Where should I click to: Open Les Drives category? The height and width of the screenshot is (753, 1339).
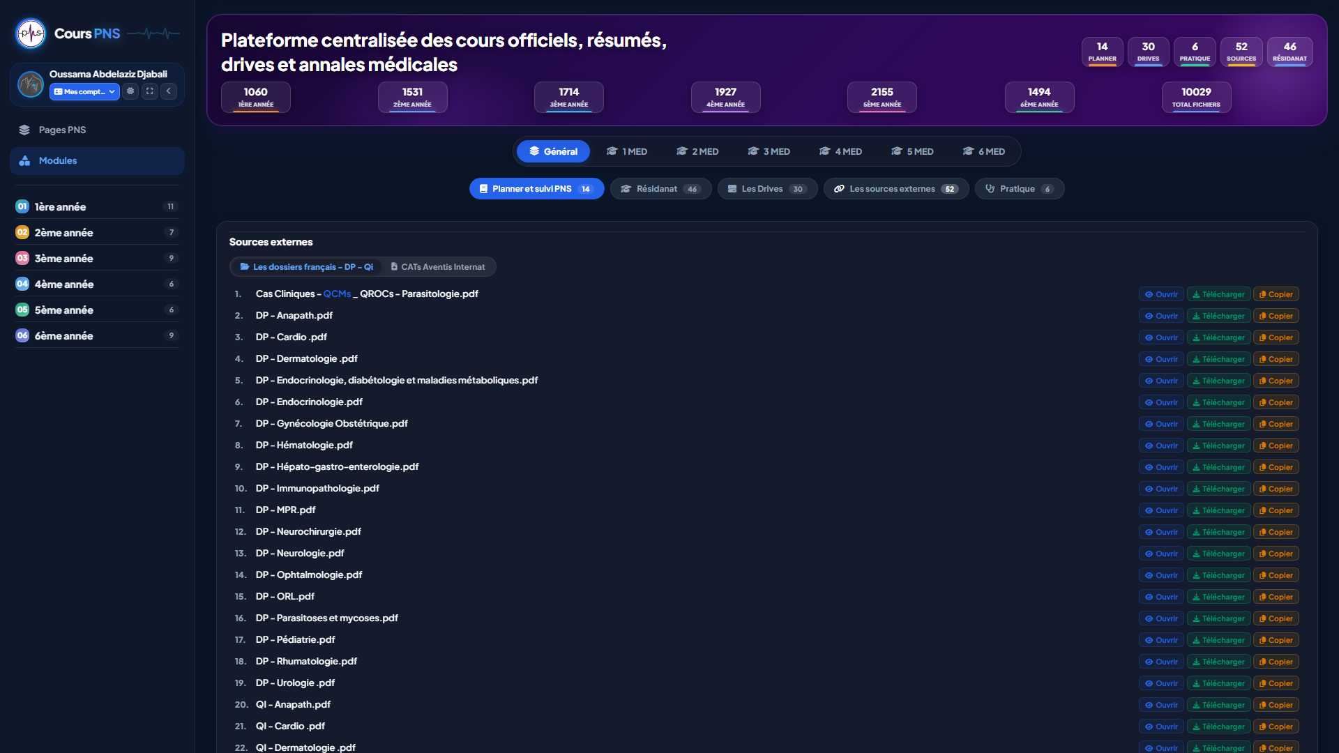coord(767,189)
